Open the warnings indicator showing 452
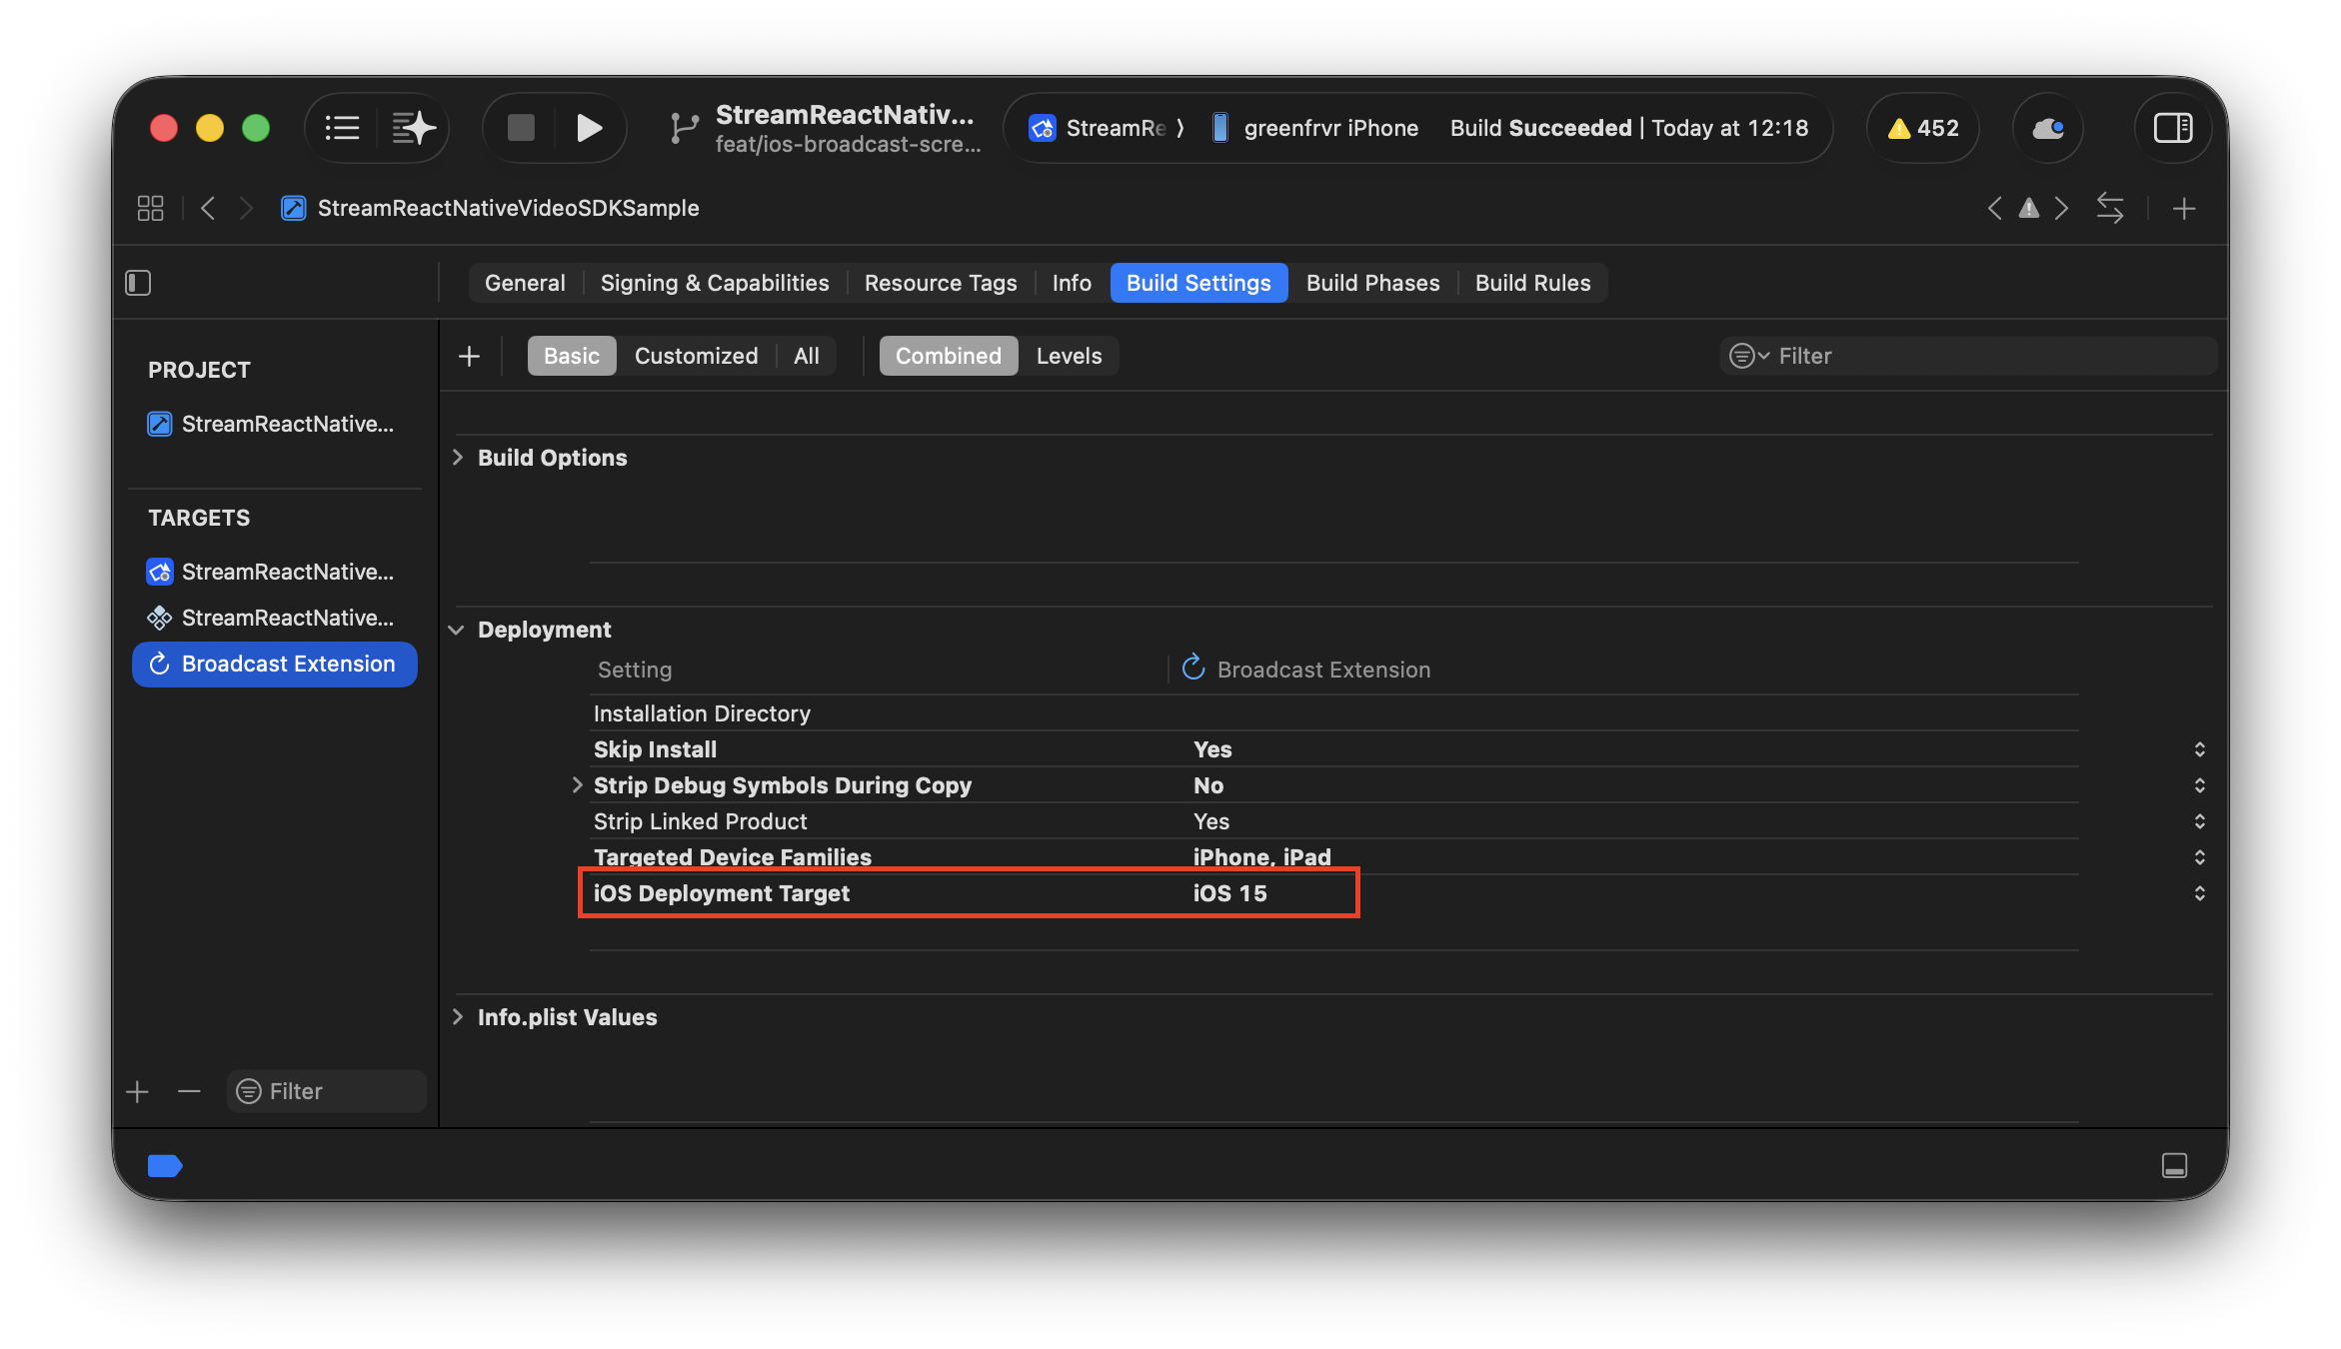The width and height of the screenshot is (2341, 1349). click(x=1922, y=128)
